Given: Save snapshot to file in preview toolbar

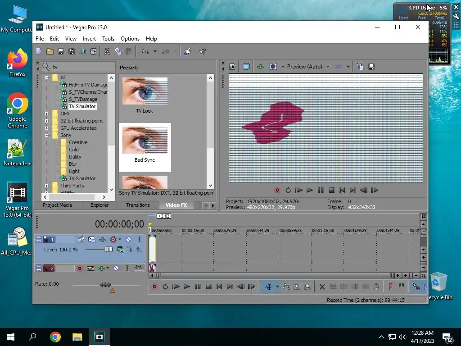Looking at the screenshot, I should coord(371,67).
